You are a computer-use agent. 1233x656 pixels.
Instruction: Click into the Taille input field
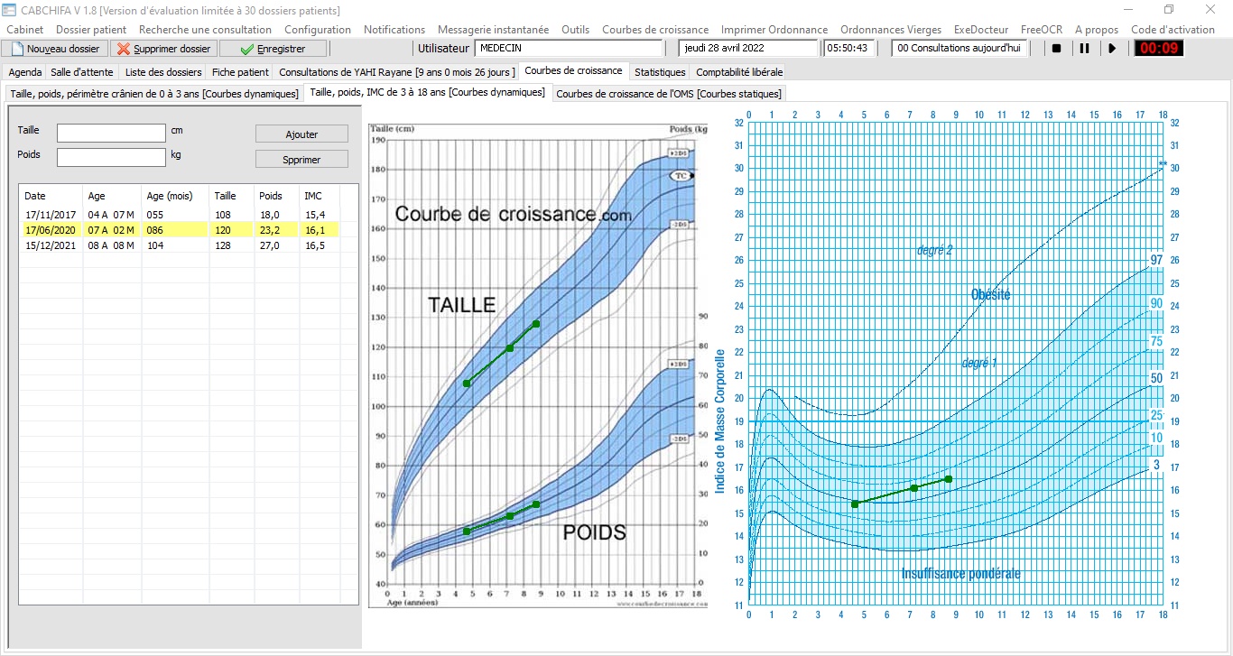(x=111, y=133)
